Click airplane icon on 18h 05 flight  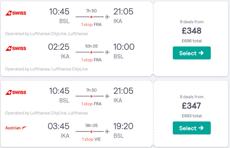pyautogui.click(x=107, y=132)
